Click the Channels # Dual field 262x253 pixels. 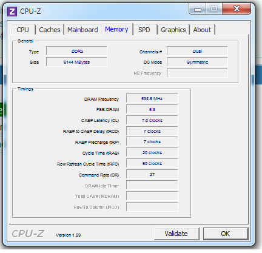197,51
